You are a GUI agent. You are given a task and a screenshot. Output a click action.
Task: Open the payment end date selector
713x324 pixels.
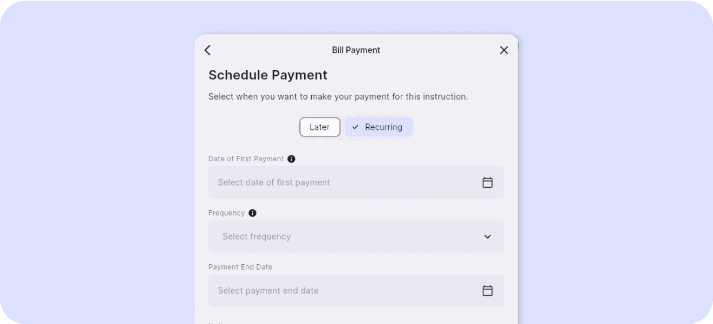pyautogui.click(x=356, y=290)
